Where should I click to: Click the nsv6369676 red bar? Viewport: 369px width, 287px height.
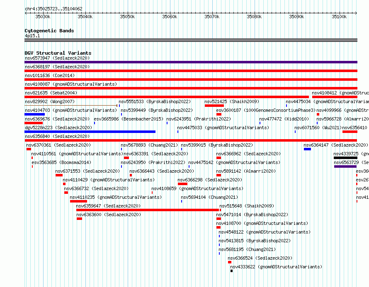click(34, 123)
